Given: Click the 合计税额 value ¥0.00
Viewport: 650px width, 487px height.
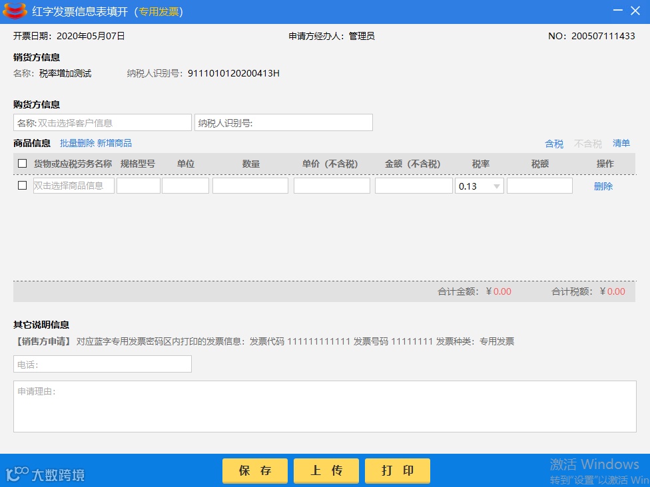Looking at the screenshot, I should 612,291.
